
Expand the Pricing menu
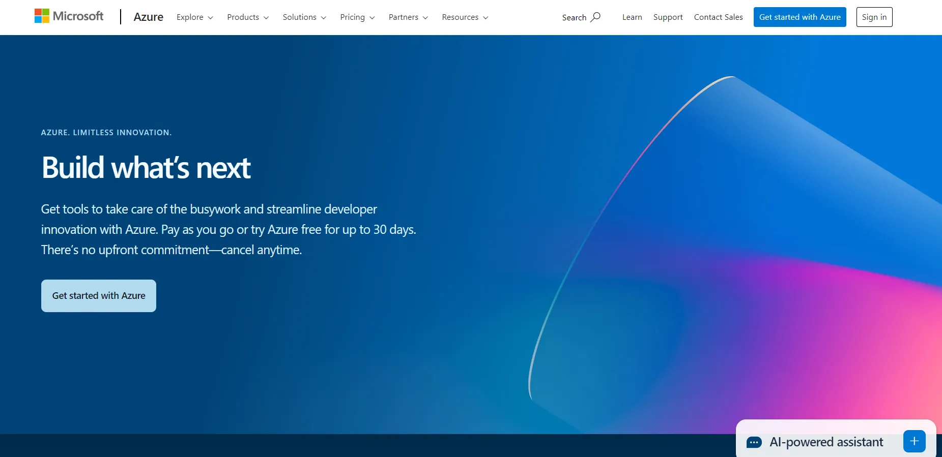(357, 17)
